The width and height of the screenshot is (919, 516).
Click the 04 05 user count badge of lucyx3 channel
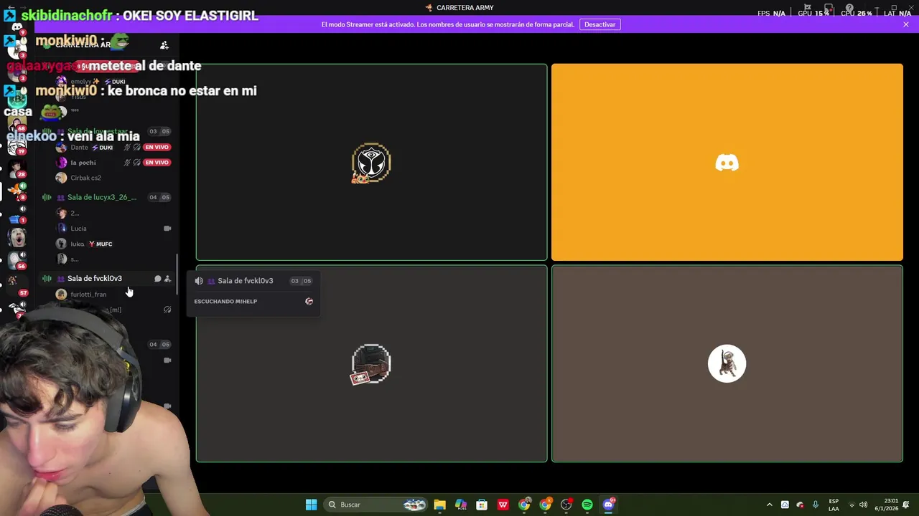(x=159, y=197)
